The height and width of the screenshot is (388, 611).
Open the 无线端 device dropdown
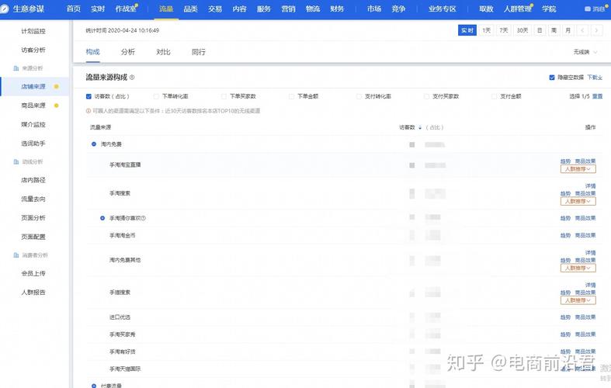[x=585, y=52]
